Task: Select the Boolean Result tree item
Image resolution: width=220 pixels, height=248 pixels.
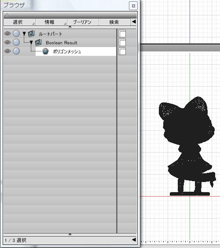Action: 62,43
